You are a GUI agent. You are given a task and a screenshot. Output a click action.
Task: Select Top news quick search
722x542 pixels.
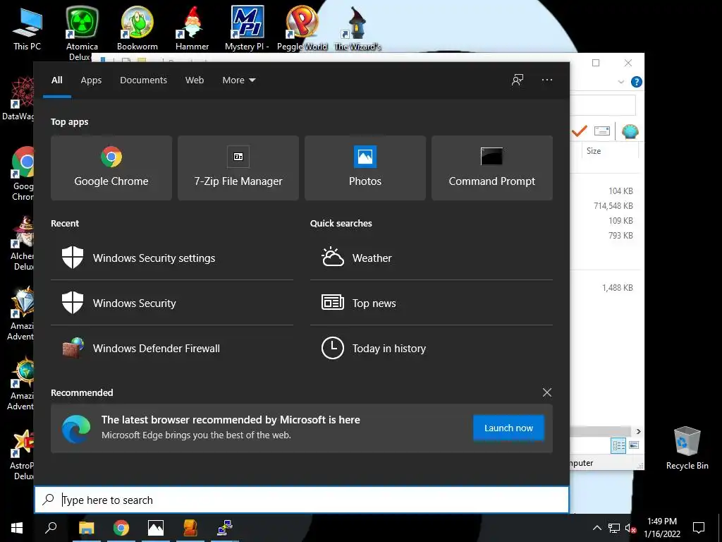coord(431,303)
